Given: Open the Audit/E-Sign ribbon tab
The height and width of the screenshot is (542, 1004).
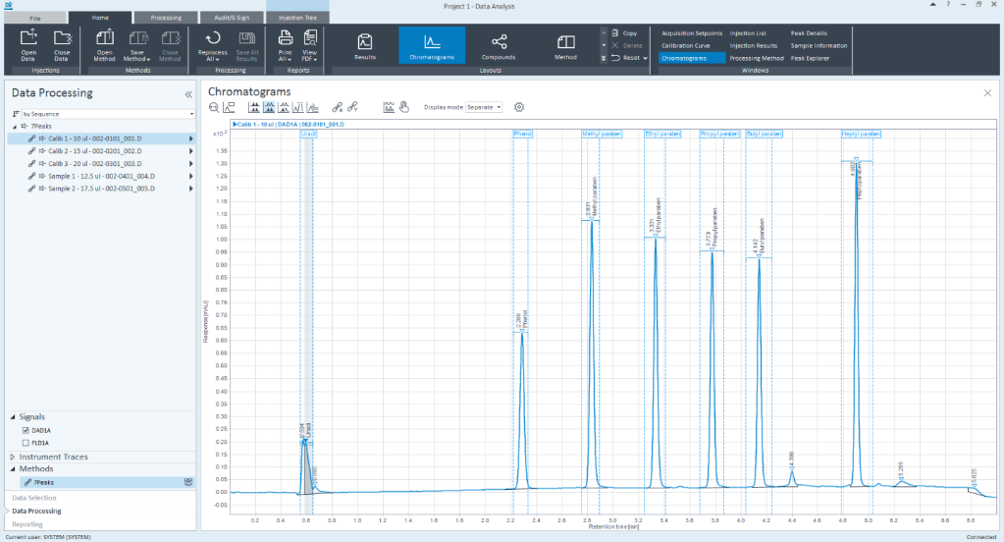Looking at the screenshot, I should pyautogui.click(x=232, y=18).
